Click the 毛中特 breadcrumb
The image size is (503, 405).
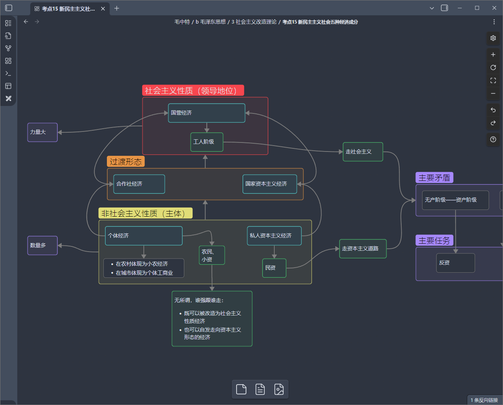[x=182, y=22]
